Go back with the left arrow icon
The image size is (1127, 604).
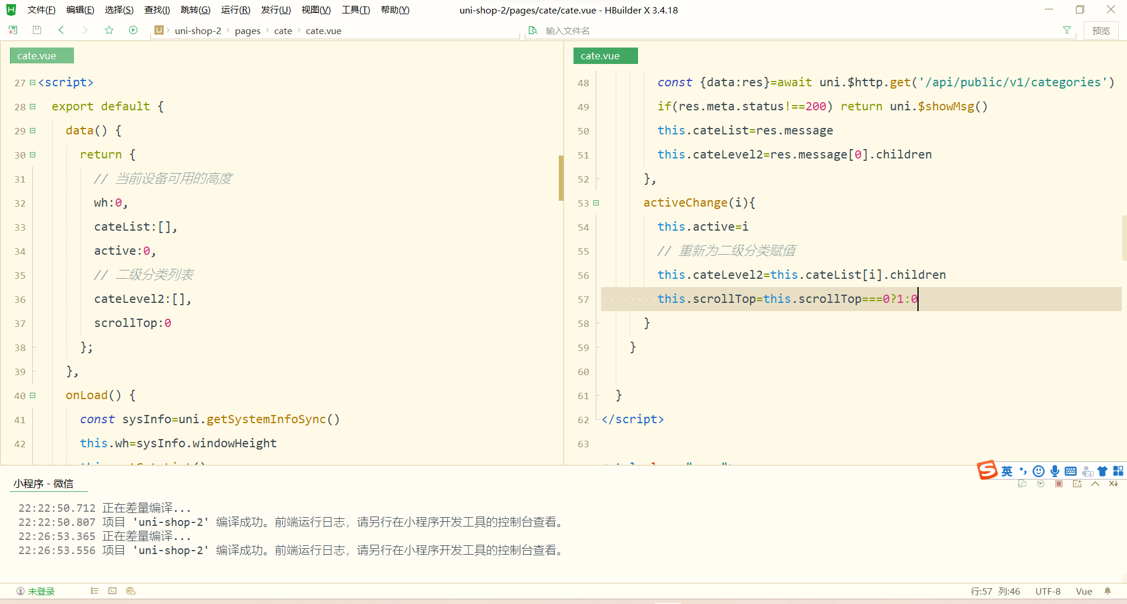click(x=61, y=30)
